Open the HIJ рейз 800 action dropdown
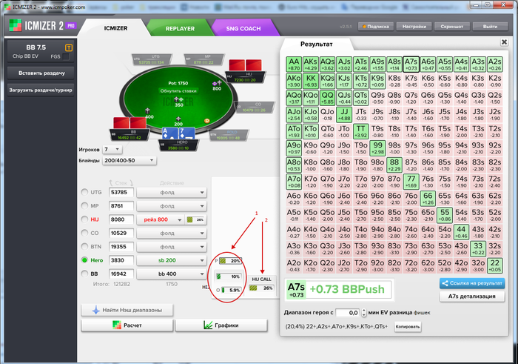 (x=161, y=219)
